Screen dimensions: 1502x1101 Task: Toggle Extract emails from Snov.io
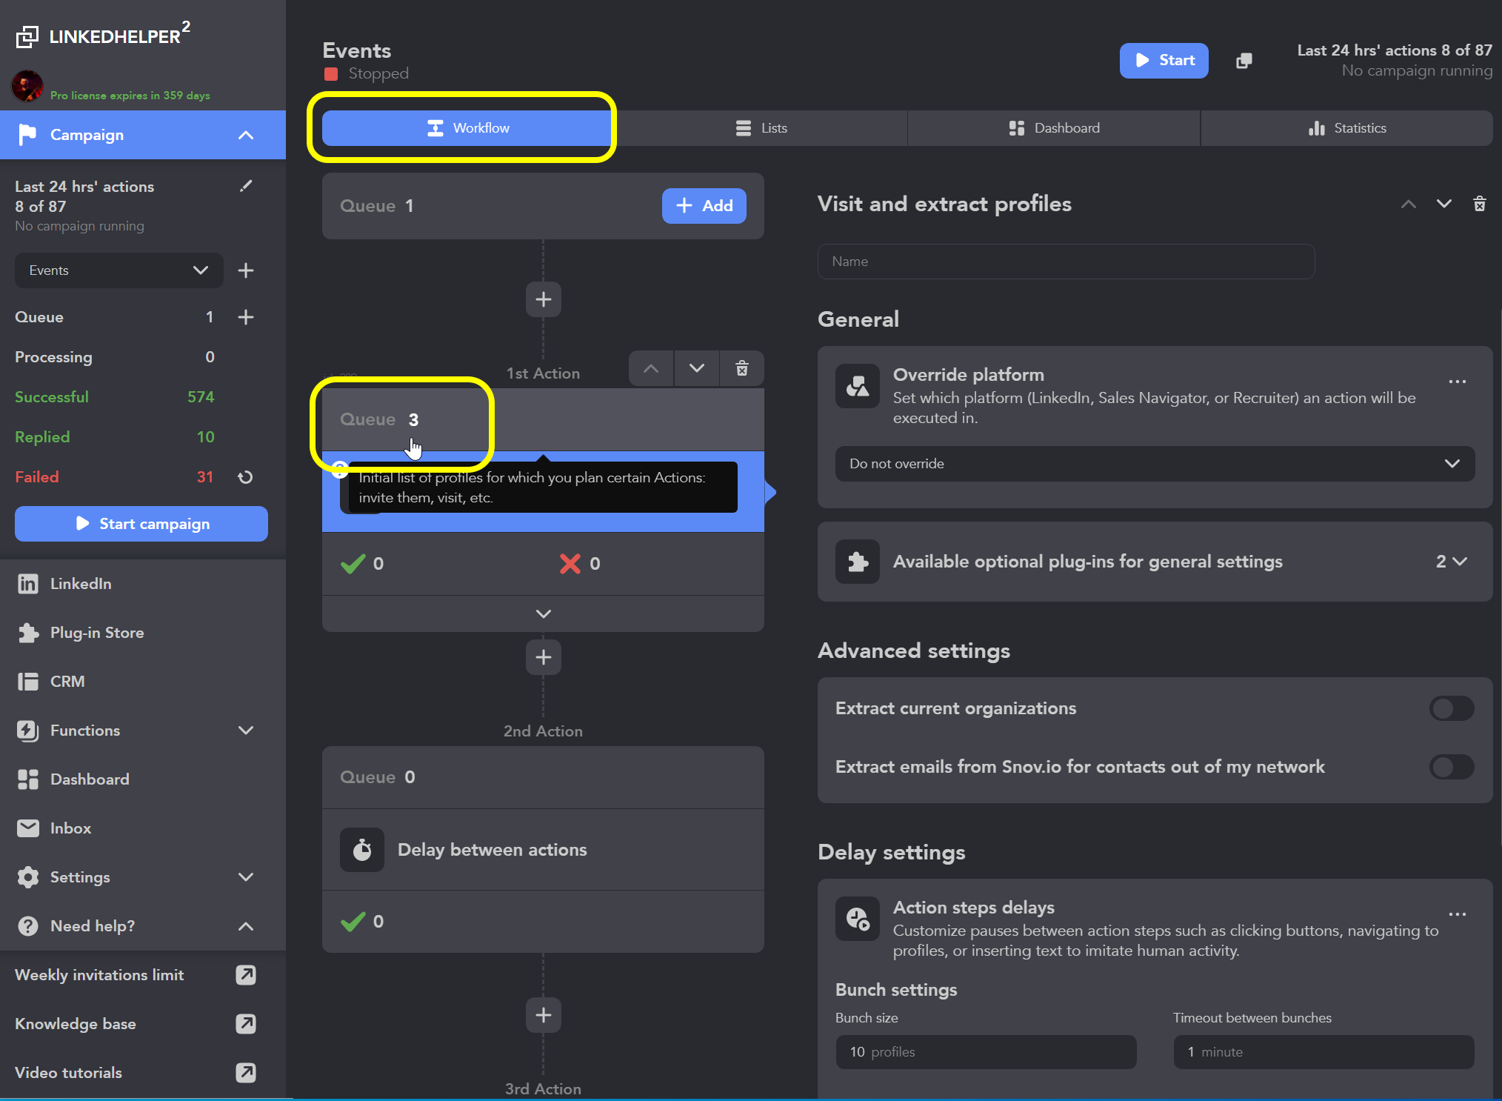1452,767
